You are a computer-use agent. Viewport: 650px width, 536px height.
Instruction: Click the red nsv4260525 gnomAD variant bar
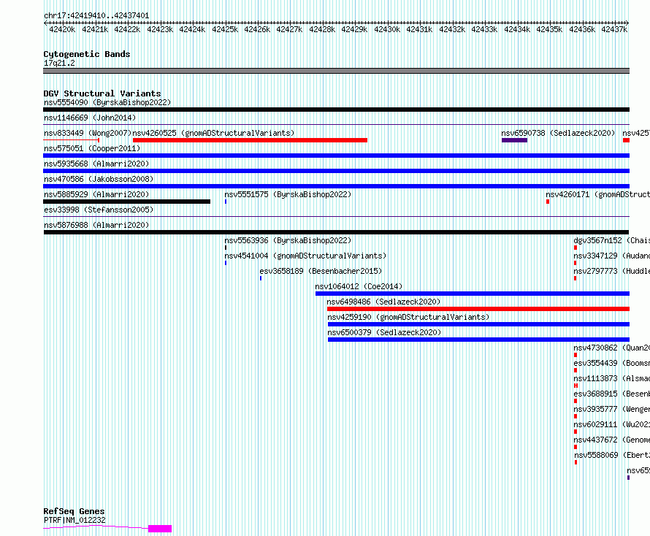point(250,140)
